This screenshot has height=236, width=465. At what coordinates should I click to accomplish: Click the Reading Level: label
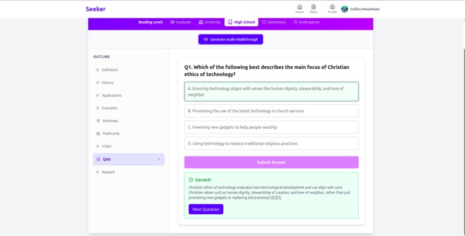pos(151,22)
